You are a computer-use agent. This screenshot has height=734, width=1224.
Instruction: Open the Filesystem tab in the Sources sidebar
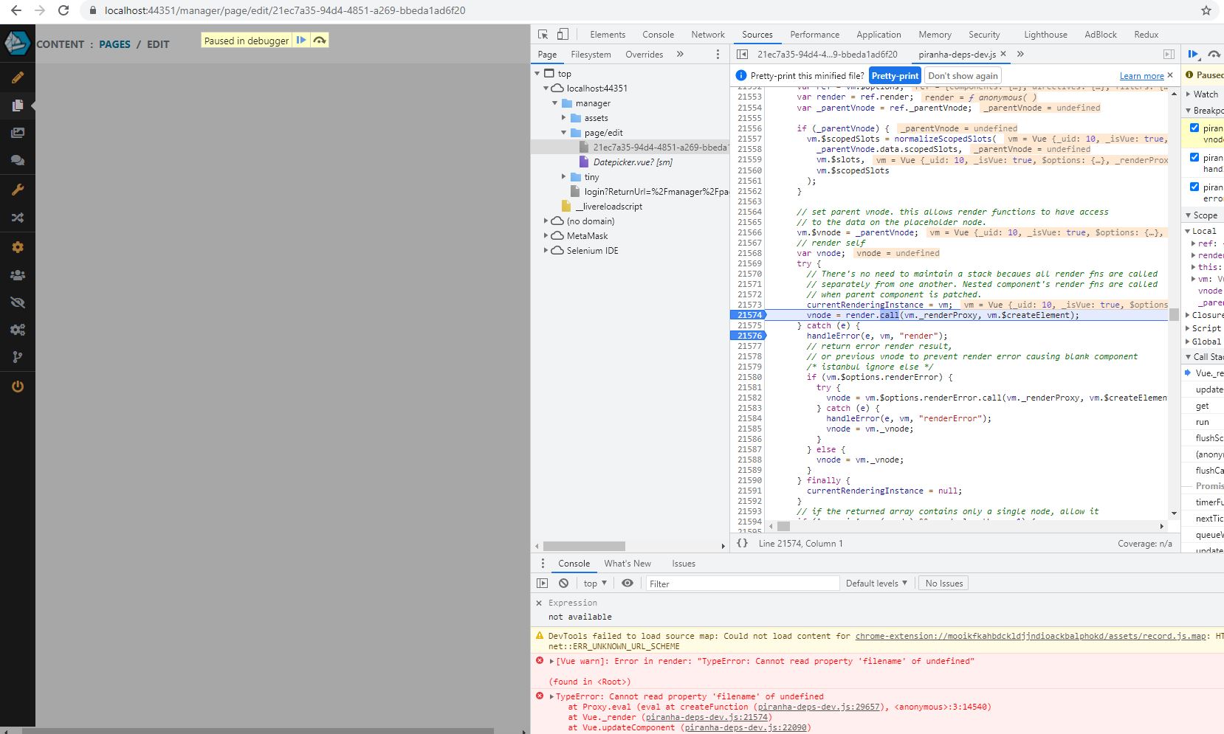(x=591, y=54)
